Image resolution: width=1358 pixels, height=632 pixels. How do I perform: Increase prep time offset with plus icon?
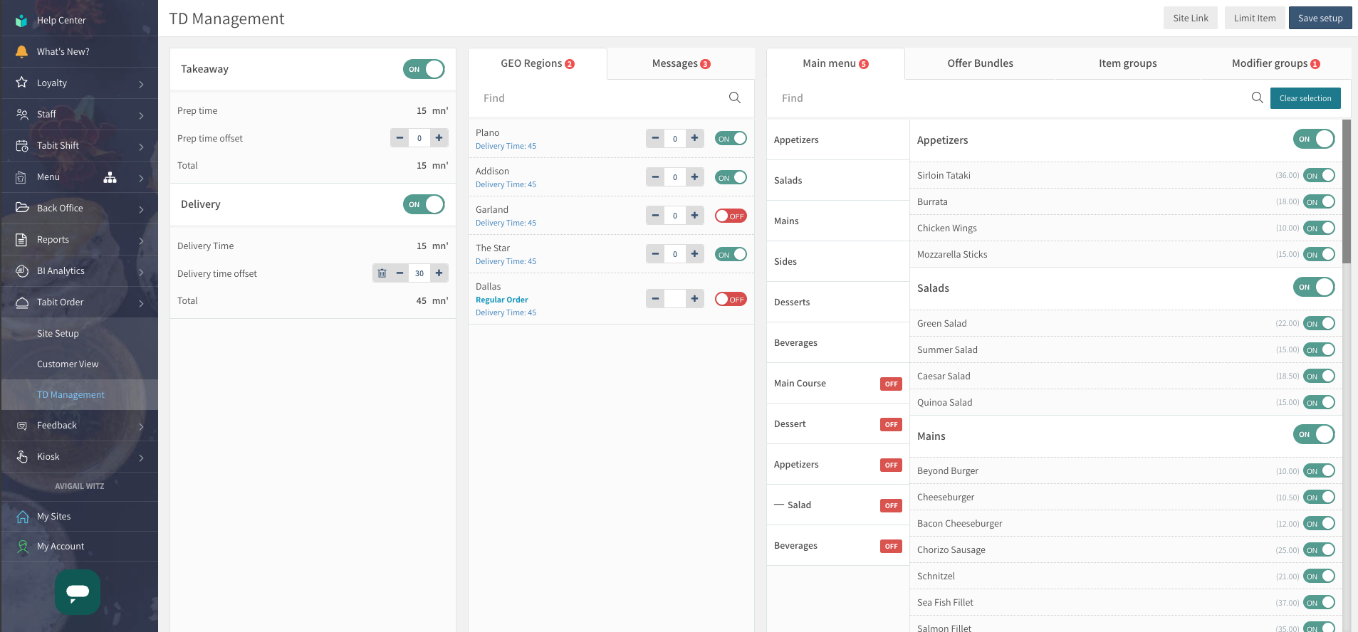439,138
